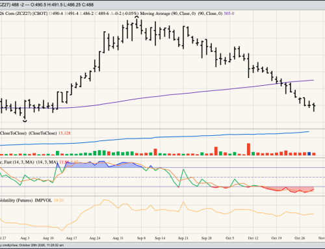This screenshot has width=325, height=249.
Task: Click the orange implied volatility value 19.20
Action: pos(58,200)
